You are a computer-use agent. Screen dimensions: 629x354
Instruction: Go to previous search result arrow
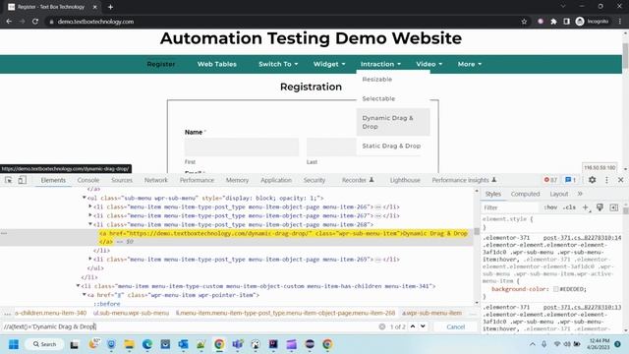413,326
